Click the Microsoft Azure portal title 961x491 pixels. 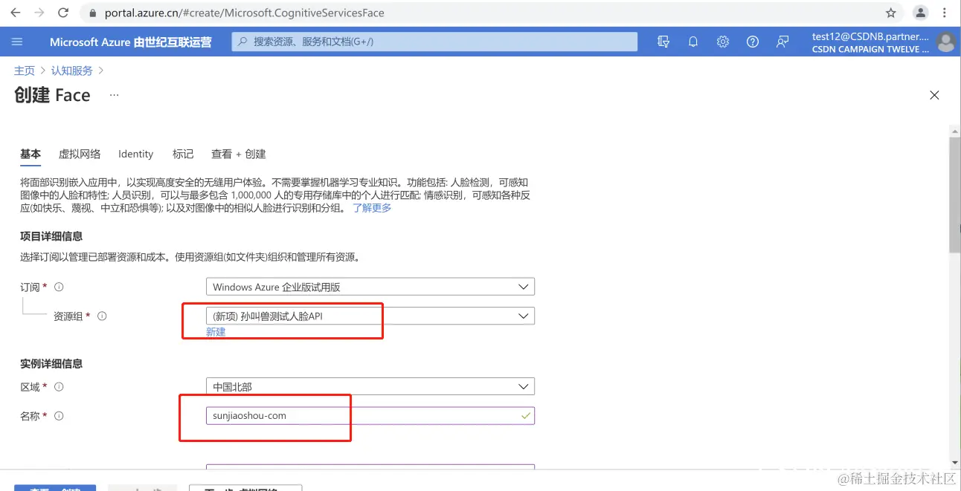(x=131, y=42)
